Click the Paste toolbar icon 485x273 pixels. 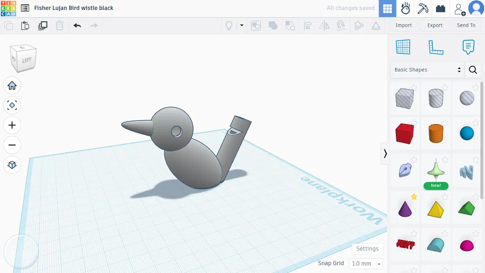(x=25, y=25)
